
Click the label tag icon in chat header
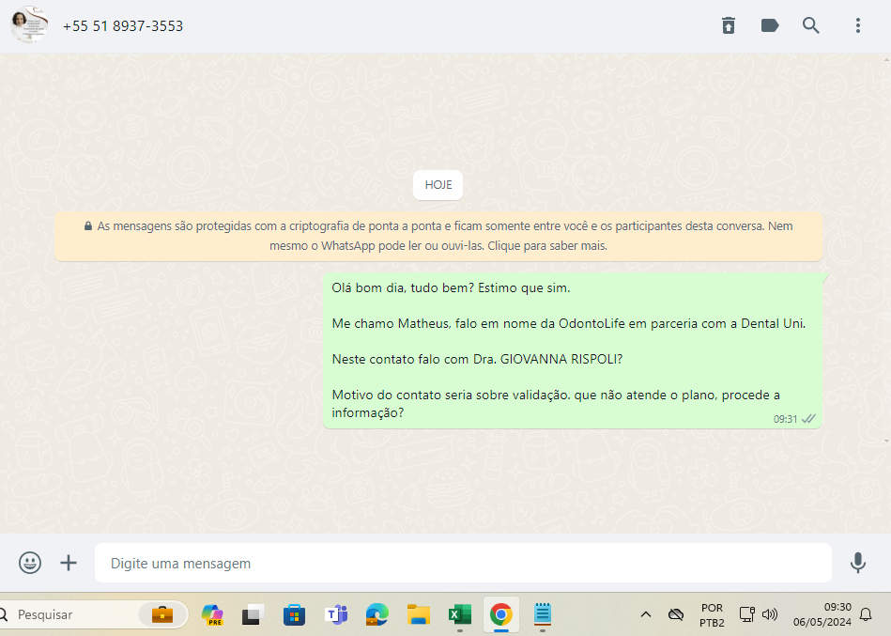pyautogui.click(x=770, y=25)
